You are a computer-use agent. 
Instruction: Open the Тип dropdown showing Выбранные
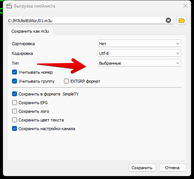tap(139, 63)
